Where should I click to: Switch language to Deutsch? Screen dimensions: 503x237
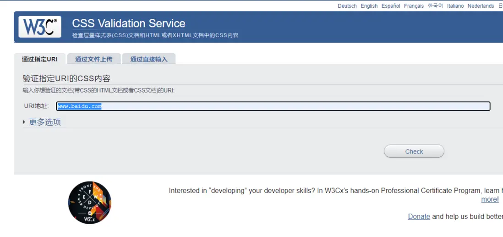[x=347, y=6]
